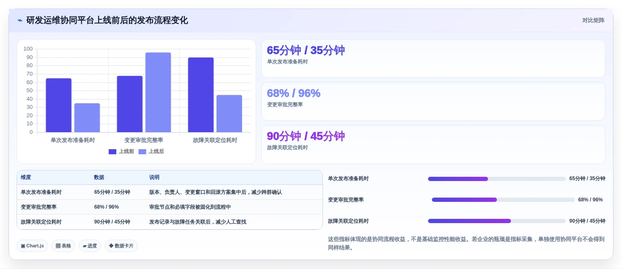
Task: Click the 变更审批完整率 caption in second card
Action: click(x=285, y=105)
